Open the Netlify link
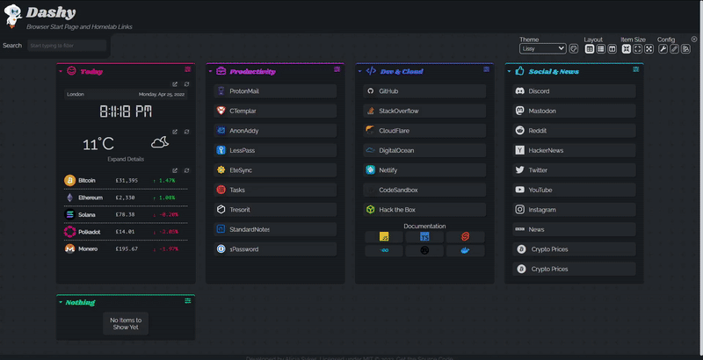Screen dimensions: 703x360 pos(424,170)
